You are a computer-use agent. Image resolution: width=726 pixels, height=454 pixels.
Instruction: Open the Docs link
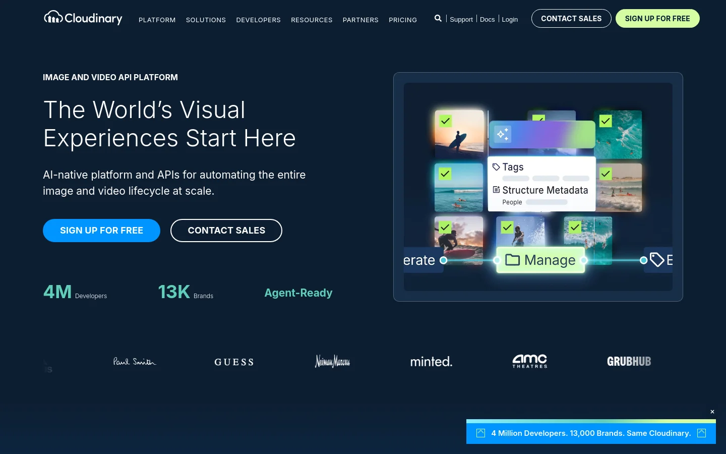pos(487,19)
